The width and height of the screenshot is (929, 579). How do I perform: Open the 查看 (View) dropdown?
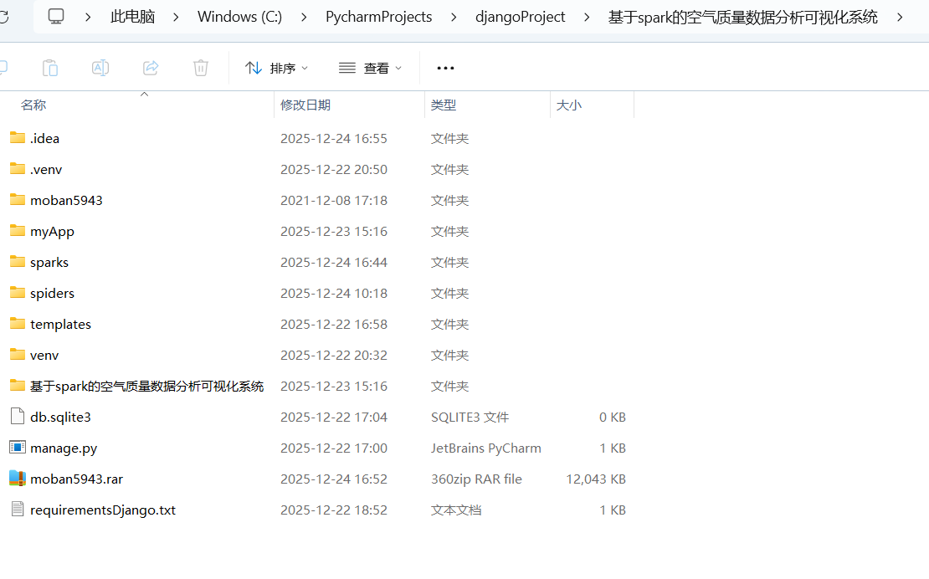pos(371,68)
